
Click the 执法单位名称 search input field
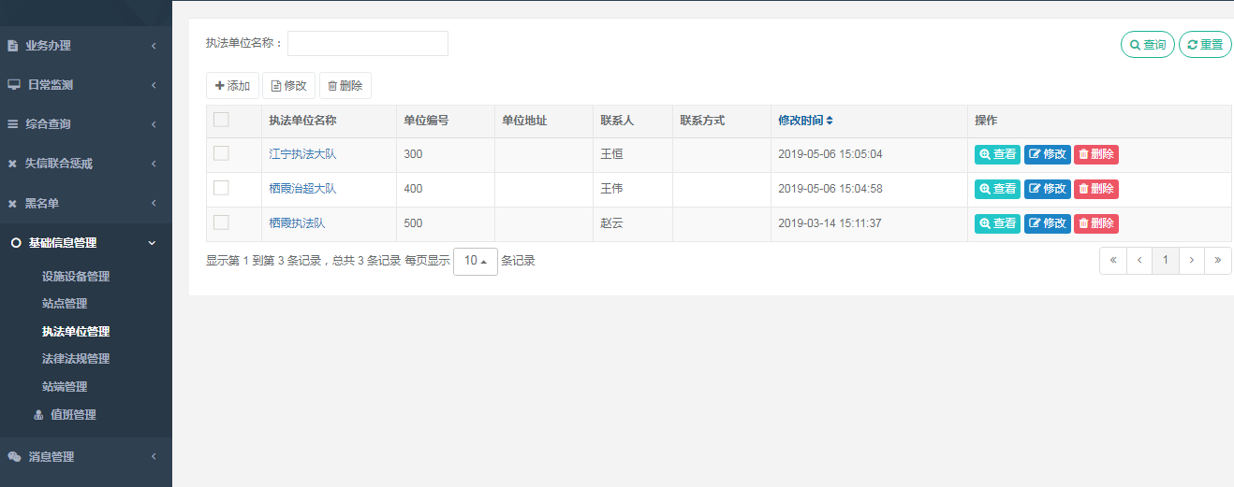pos(368,43)
